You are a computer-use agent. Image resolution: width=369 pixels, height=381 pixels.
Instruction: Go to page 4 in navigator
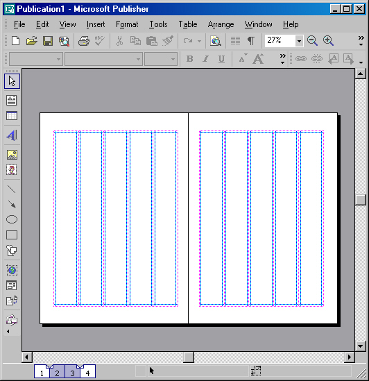(87, 372)
